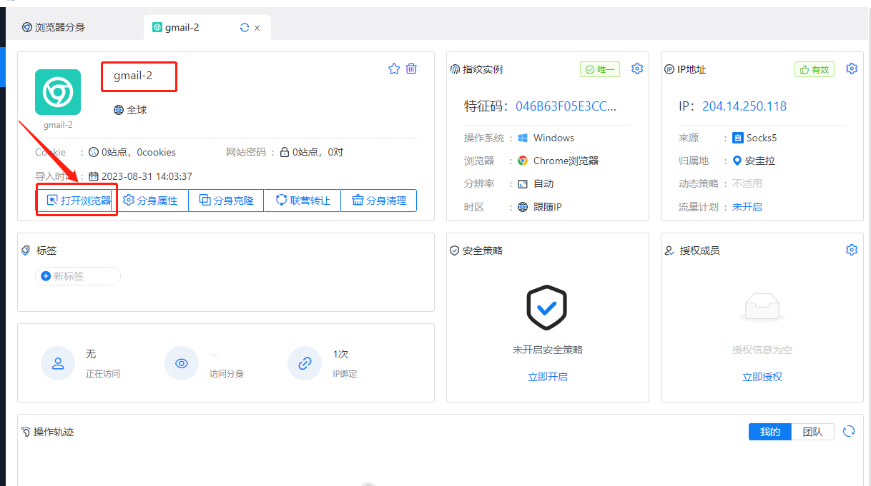Close the gmail-2 tab

[x=257, y=29]
